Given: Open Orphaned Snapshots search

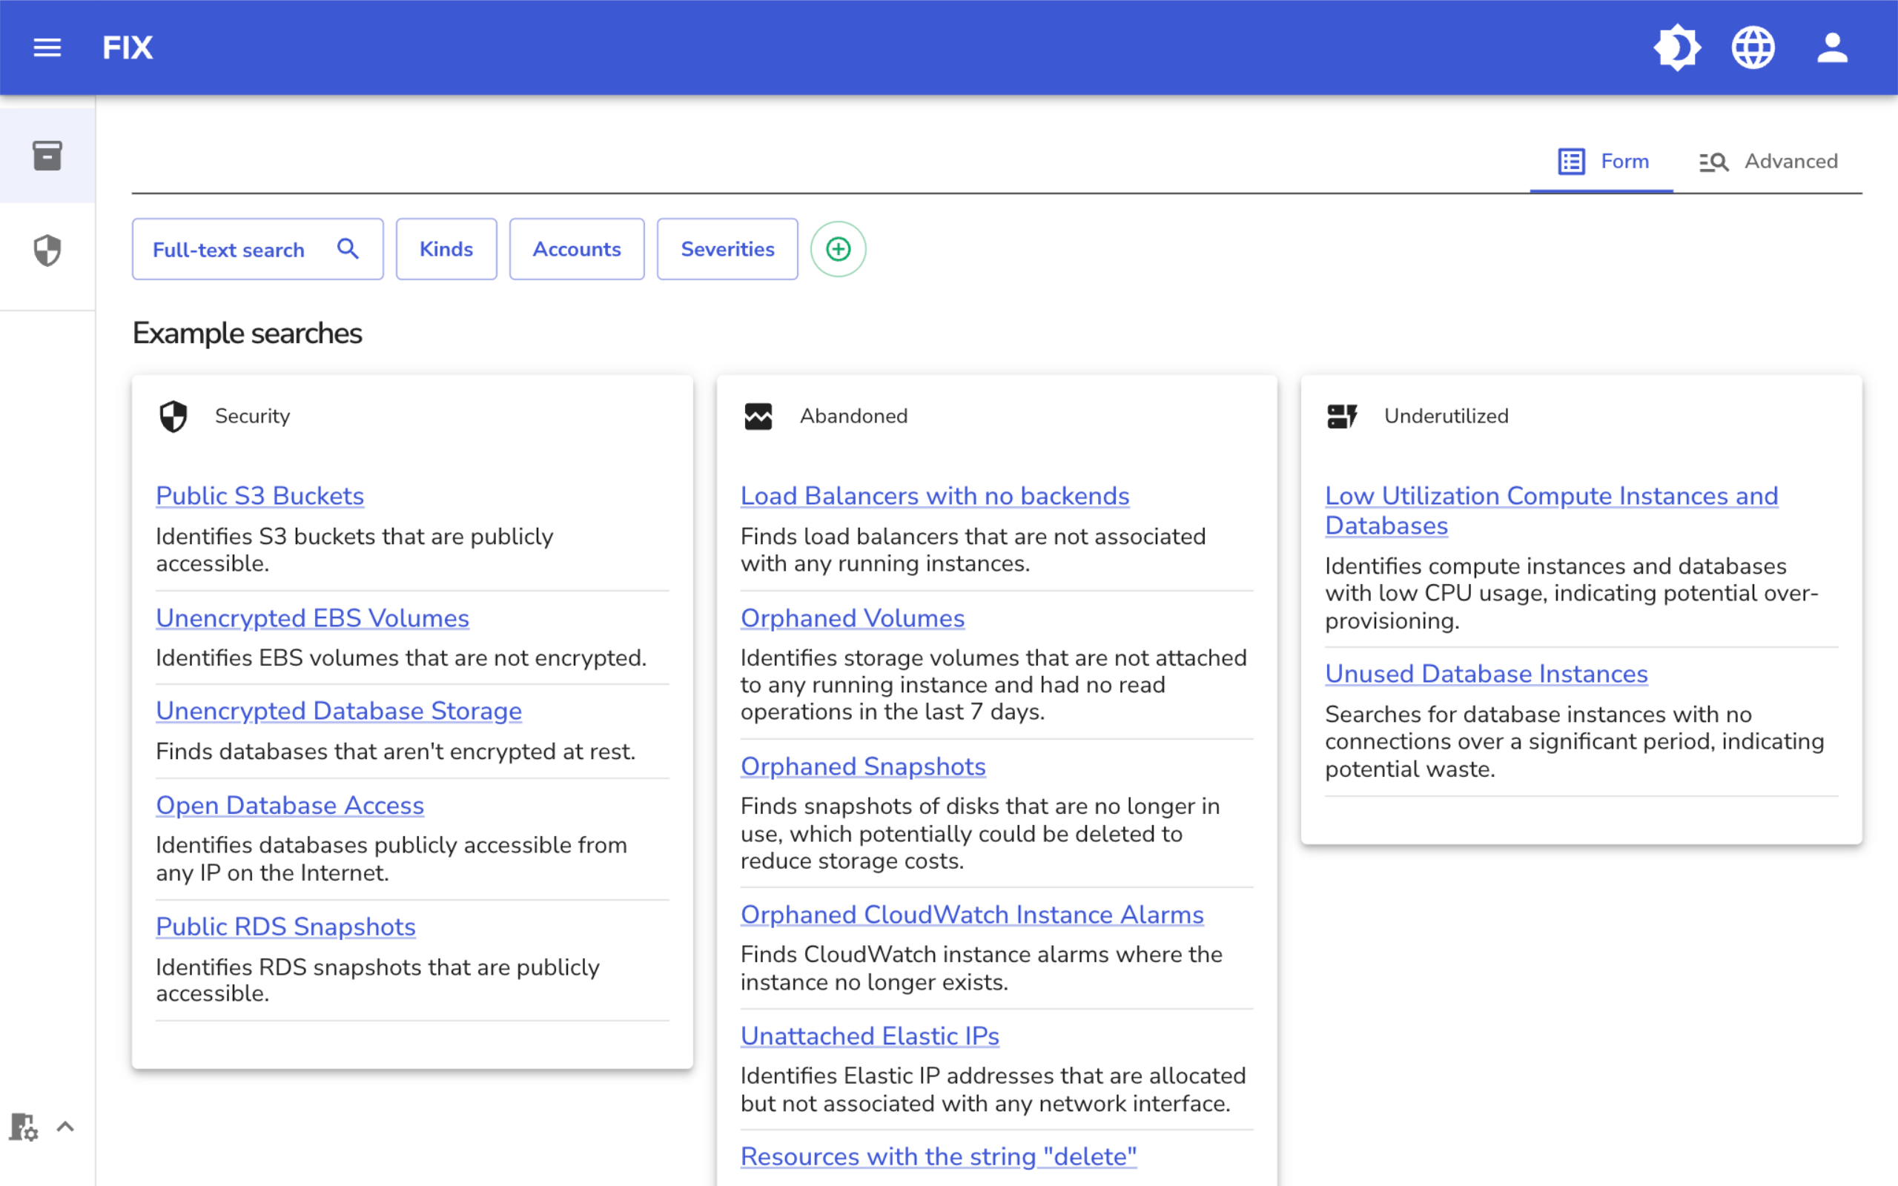Looking at the screenshot, I should (863, 766).
